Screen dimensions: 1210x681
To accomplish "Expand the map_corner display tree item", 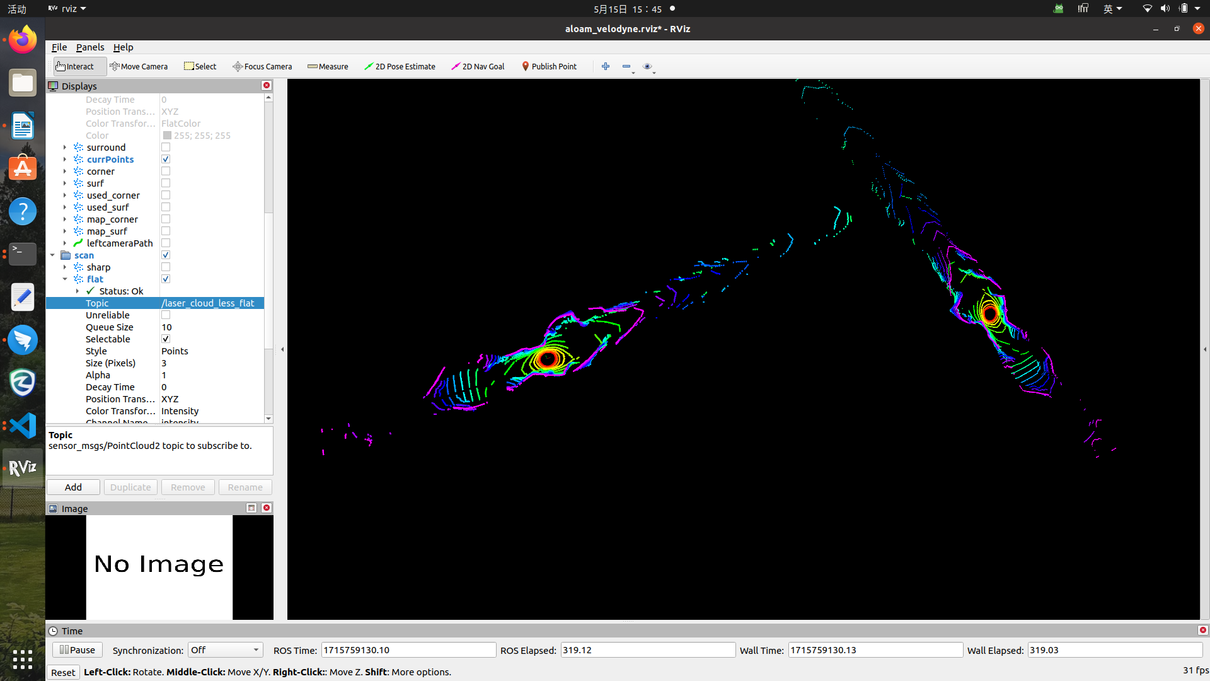I will [x=65, y=219].
